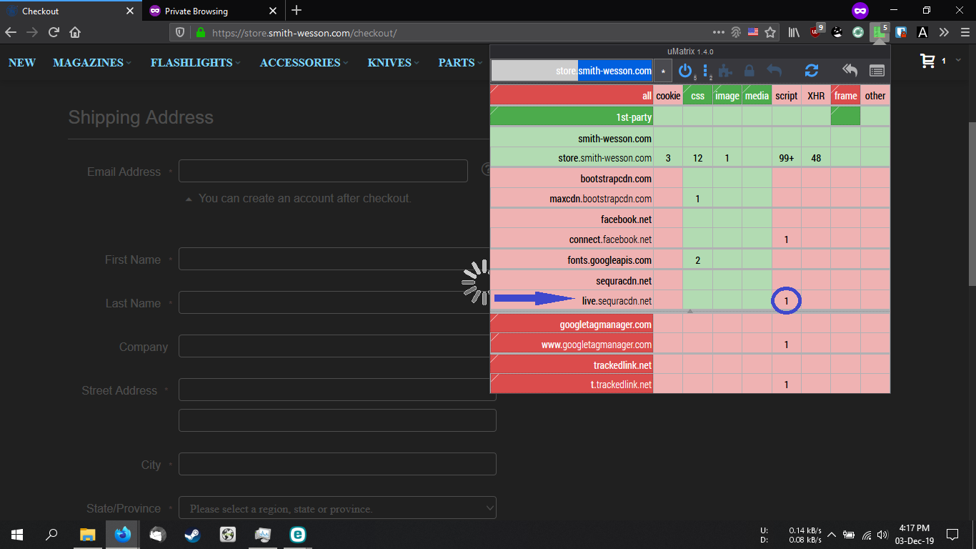Open the uBlock Origin extension icon
The image size is (976, 549).
[x=816, y=32]
